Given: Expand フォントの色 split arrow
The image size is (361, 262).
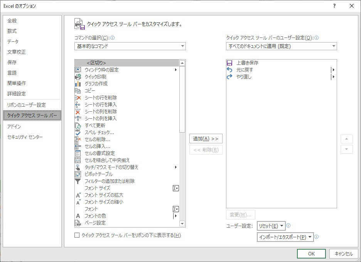Looking at the screenshot, I should [175, 216].
